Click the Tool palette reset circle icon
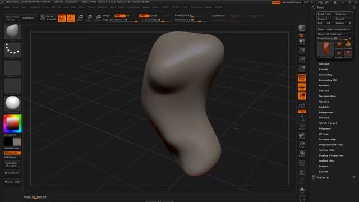This screenshot has width=359, height=202. click(x=354, y=7)
